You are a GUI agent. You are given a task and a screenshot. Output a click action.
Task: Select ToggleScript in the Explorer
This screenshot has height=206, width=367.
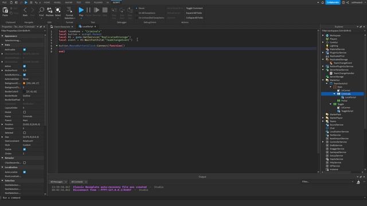click(347, 111)
